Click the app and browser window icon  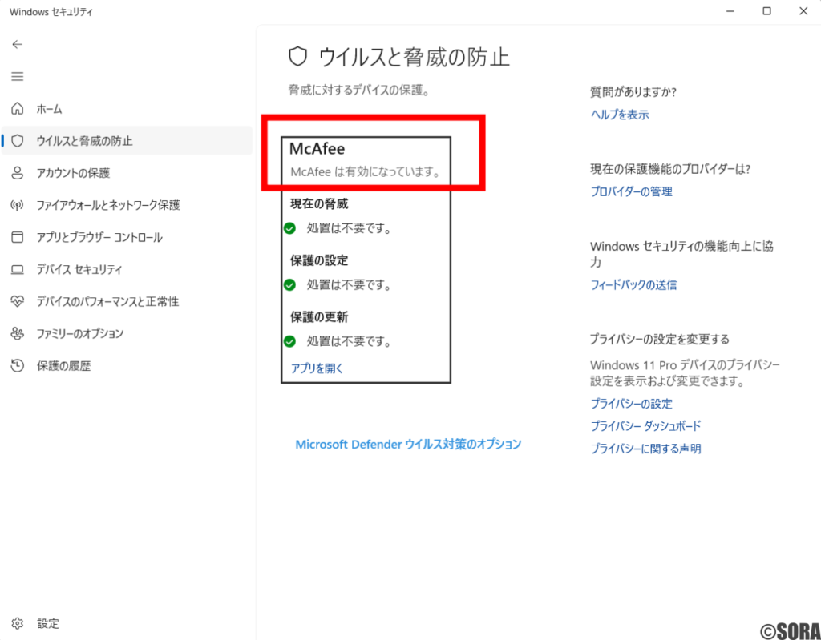[18, 237]
